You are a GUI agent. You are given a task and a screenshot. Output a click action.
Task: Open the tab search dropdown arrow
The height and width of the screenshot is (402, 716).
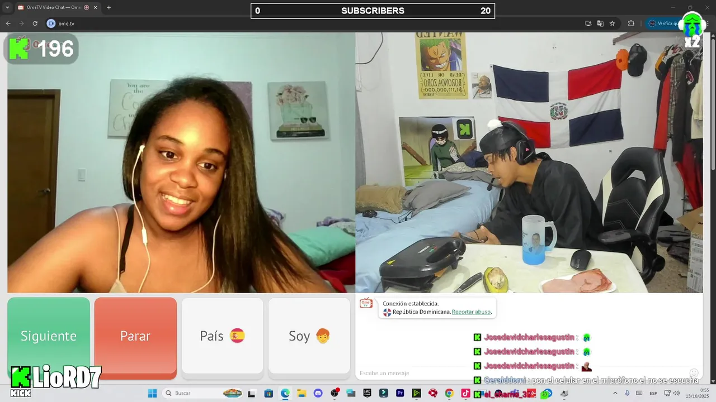pos(7,7)
